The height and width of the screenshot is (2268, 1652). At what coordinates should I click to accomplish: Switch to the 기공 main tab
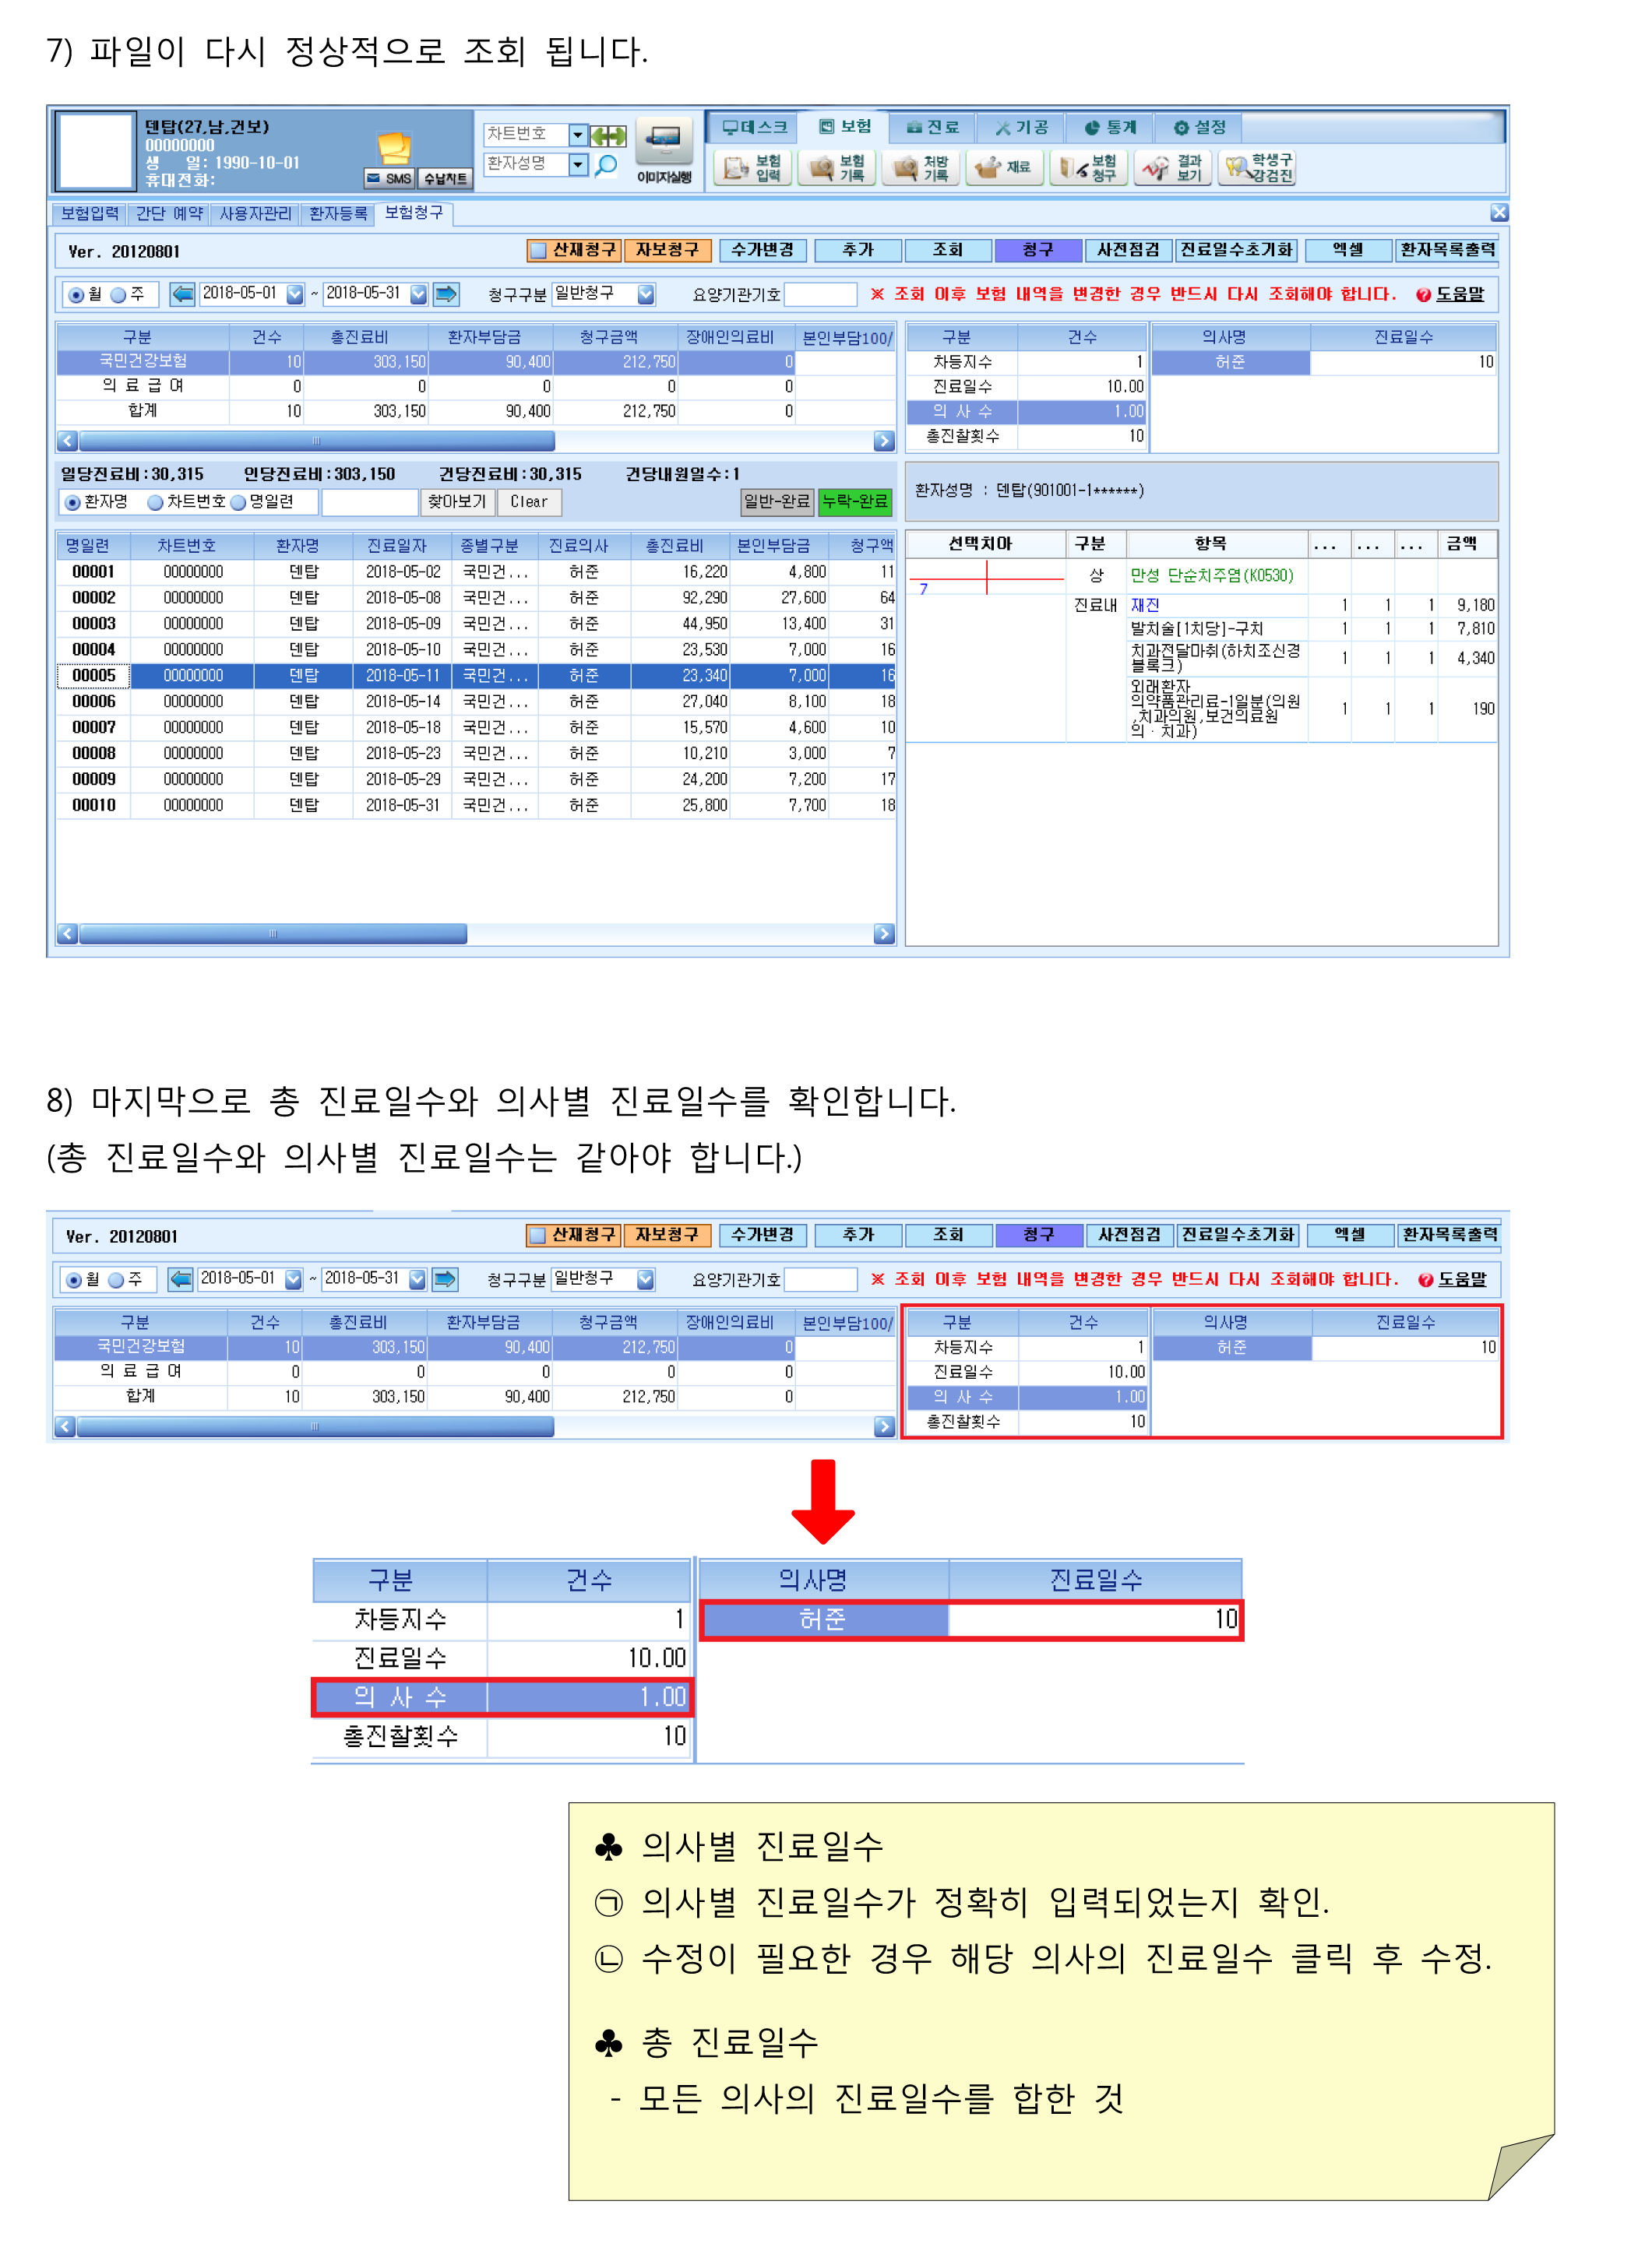[1022, 127]
